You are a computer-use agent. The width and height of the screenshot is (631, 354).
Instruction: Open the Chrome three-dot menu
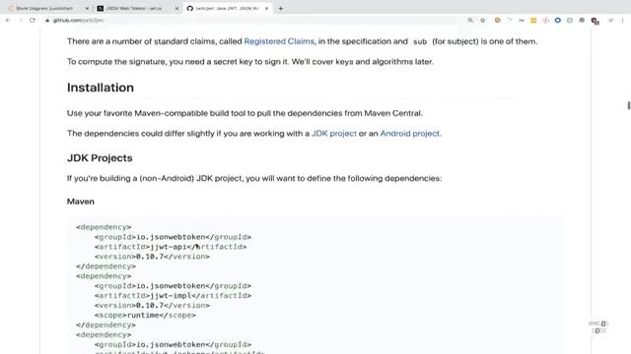click(622, 20)
